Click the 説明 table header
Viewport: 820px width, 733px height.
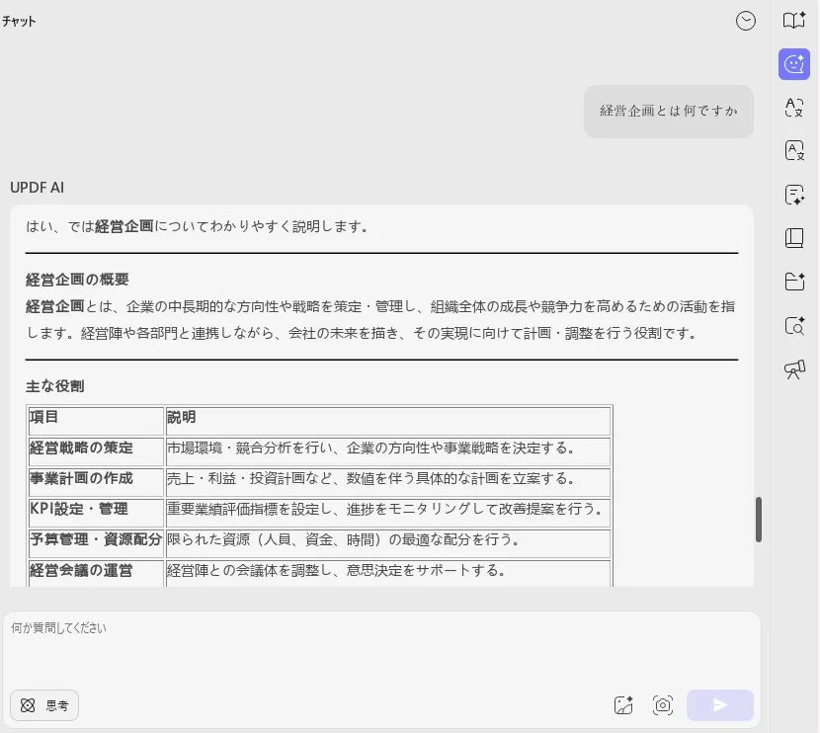[388, 421]
